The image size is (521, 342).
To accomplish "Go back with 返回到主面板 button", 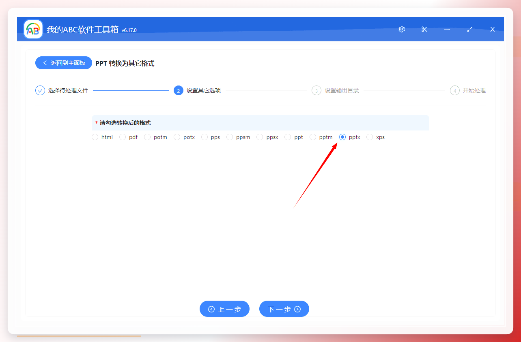I will pos(64,63).
